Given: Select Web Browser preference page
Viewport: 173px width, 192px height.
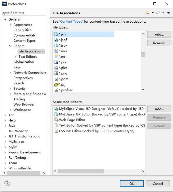Looking at the screenshot, I should click(x=24, y=104).
